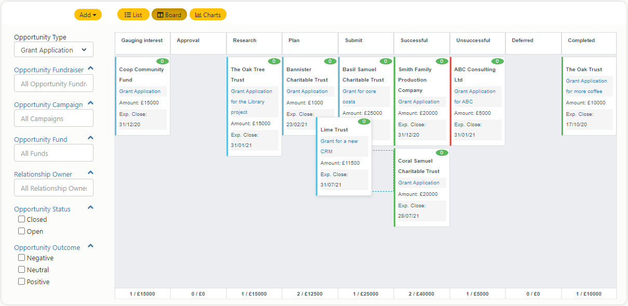This screenshot has height=306, width=628.
Task: Click the All Relationship Owners input
Action: coord(54,188)
